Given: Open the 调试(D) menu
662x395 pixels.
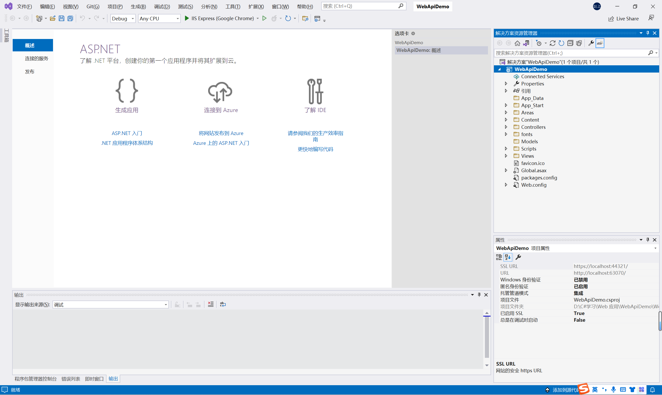Looking at the screenshot, I should pyautogui.click(x=162, y=6).
